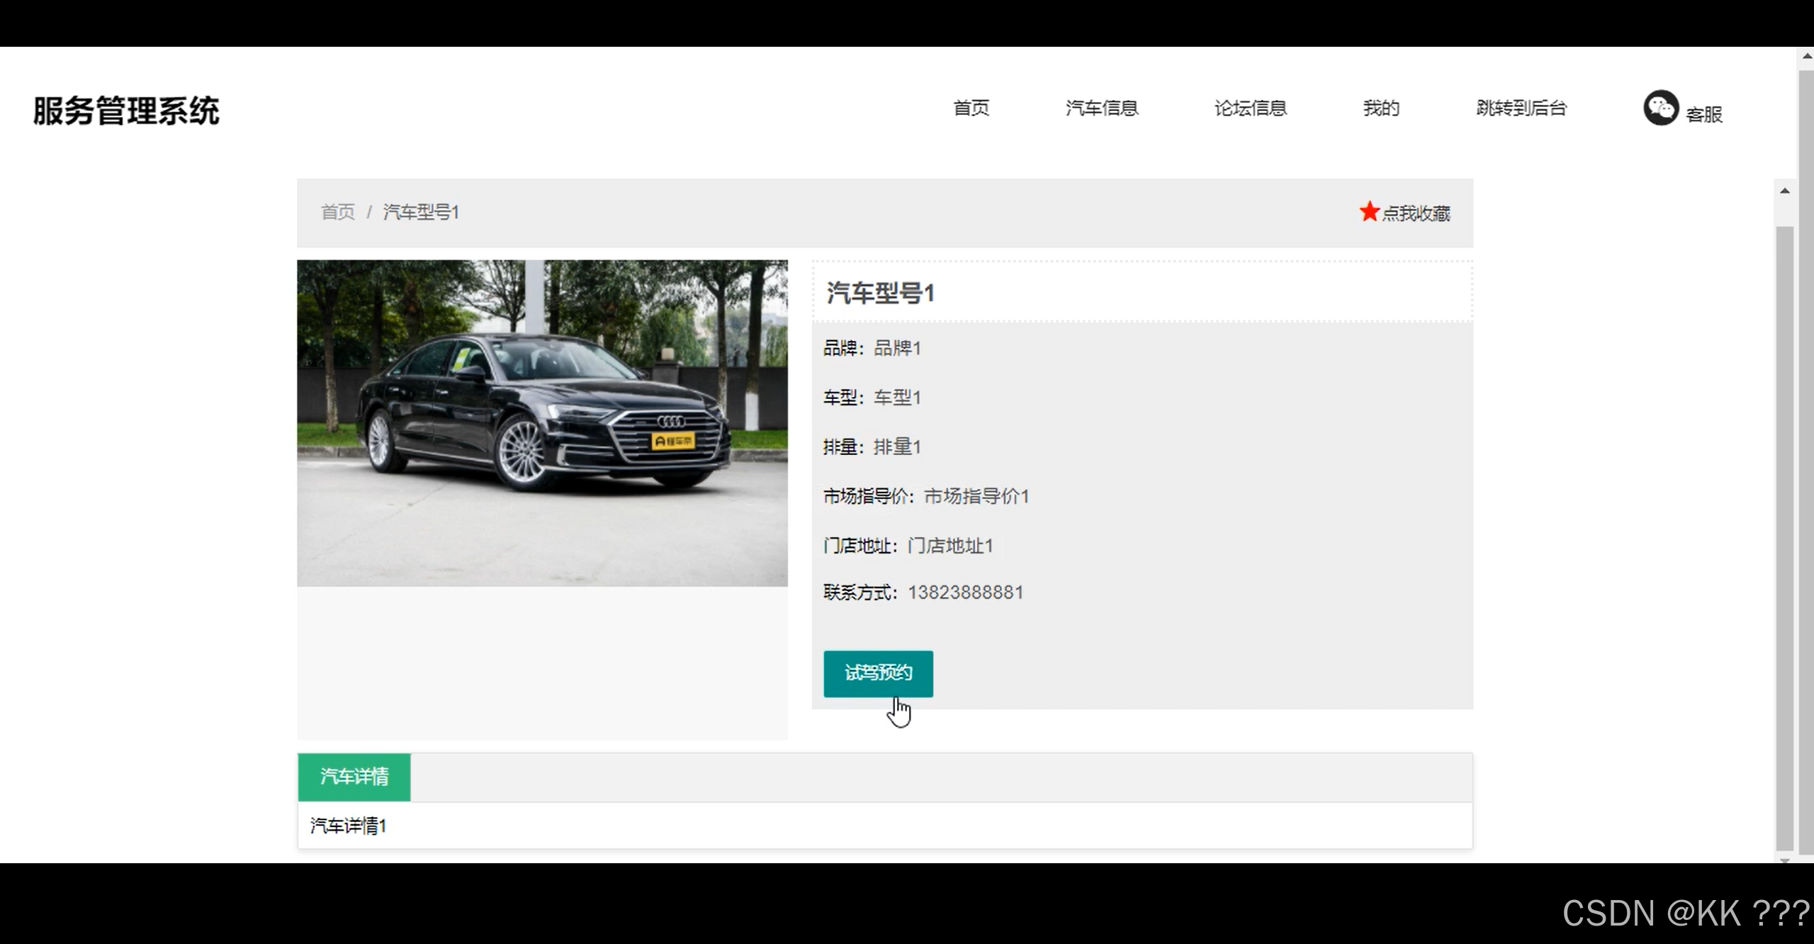Open the 我的 menu item
This screenshot has height=944, width=1814.
1380,108
